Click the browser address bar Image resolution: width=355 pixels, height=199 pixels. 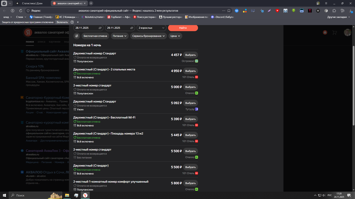coord(128,11)
